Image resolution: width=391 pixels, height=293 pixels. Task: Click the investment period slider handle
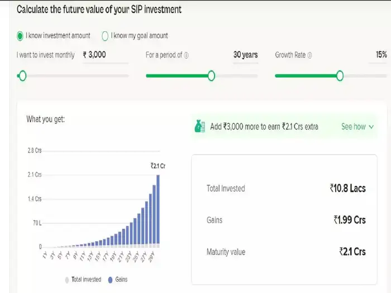pyautogui.click(x=211, y=76)
